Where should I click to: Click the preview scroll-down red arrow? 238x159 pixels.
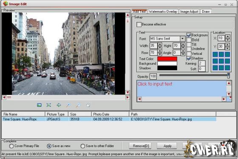127,92
